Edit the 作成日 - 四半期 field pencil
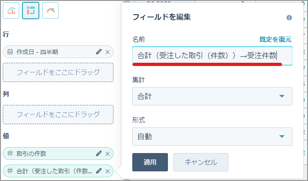Screen dimensions: 308x181 coord(99,52)
